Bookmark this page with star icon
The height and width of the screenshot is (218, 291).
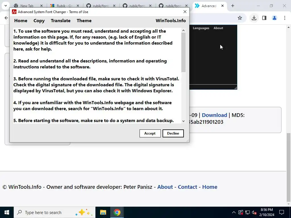(x=240, y=18)
